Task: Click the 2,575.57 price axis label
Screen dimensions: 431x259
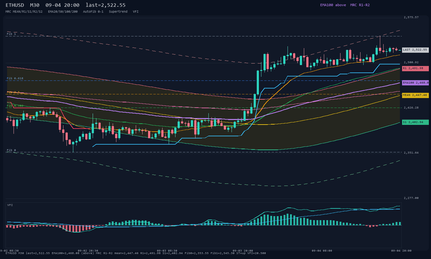Action: (x=411, y=17)
